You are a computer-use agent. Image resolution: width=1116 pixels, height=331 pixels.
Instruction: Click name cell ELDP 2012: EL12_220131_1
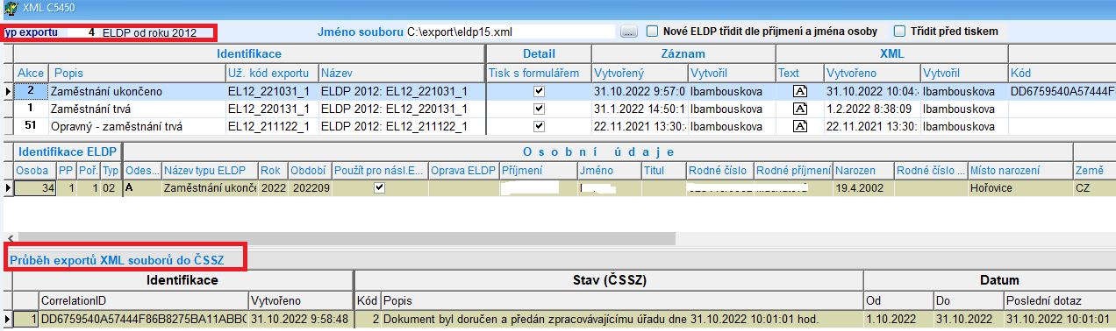pos(401,109)
